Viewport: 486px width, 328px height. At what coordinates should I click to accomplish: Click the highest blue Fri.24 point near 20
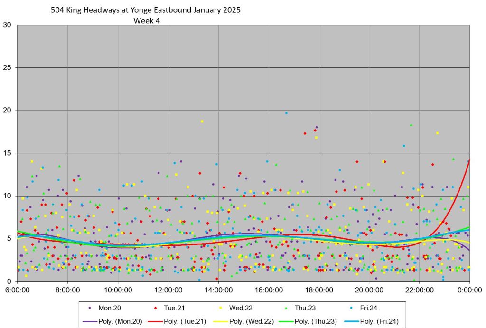pyautogui.click(x=286, y=113)
